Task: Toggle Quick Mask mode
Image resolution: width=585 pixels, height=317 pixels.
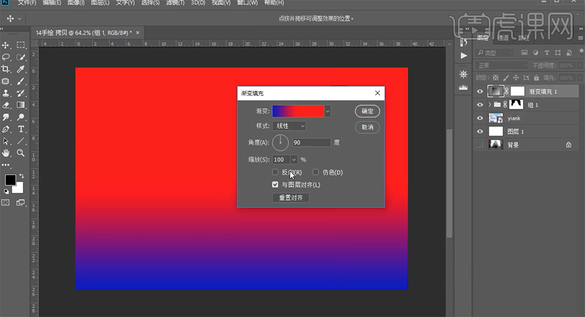Action: [x=5, y=203]
